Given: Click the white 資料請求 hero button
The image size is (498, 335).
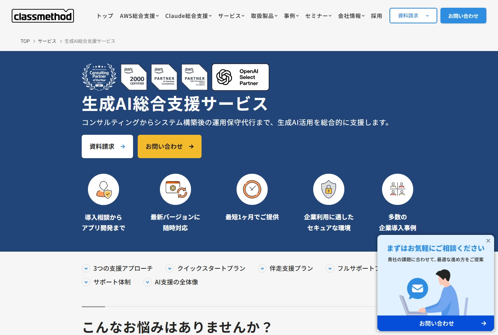Looking at the screenshot, I should [107, 146].
